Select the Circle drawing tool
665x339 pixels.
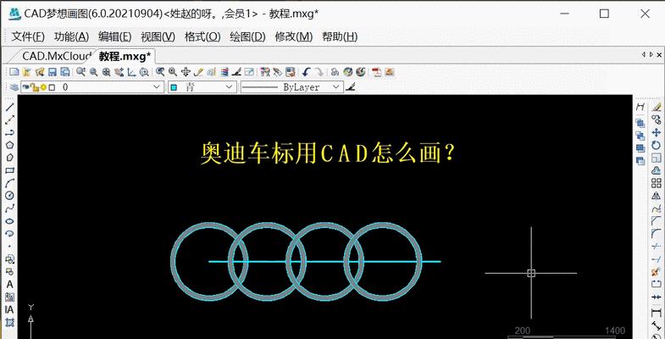pos(9,195)
